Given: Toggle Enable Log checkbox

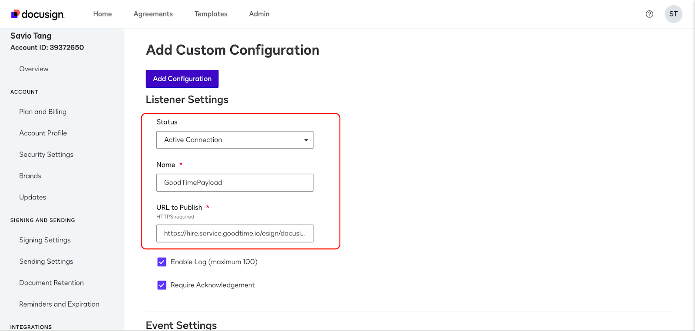Looking at the screenshot, I should tap(162, 262).
